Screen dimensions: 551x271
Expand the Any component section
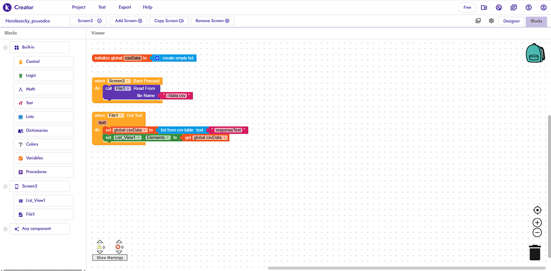coord(5,229)
